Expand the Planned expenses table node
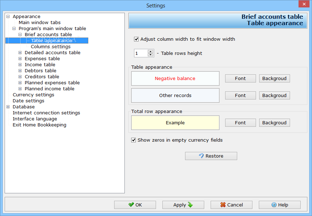This screenshot has height=216, width=312. (x=20, y=83)
